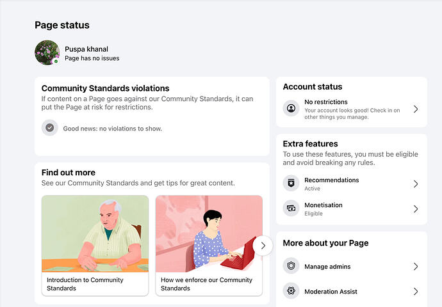
Task: Show next Find out more cards
Action: [263, 246]
